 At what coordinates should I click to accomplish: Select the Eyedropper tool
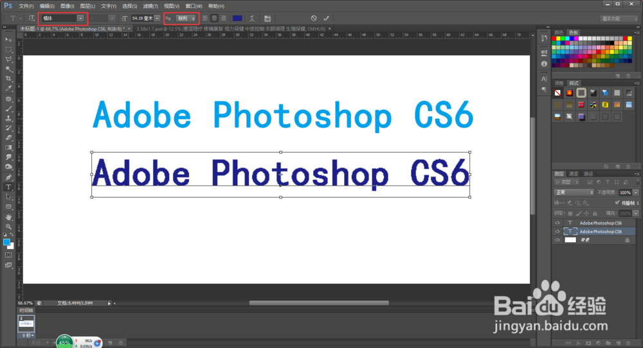click(x=8, y=89)
